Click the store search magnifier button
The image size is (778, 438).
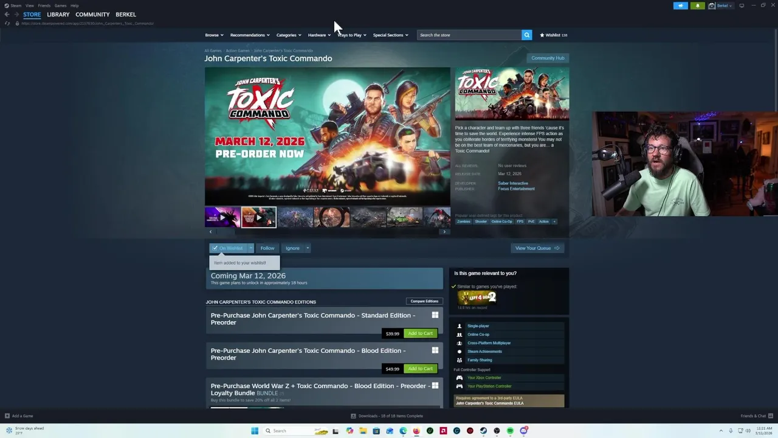(x=527, y=35)
